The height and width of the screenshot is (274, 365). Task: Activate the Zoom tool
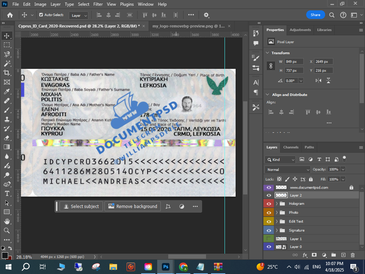[x=7, y=230]
